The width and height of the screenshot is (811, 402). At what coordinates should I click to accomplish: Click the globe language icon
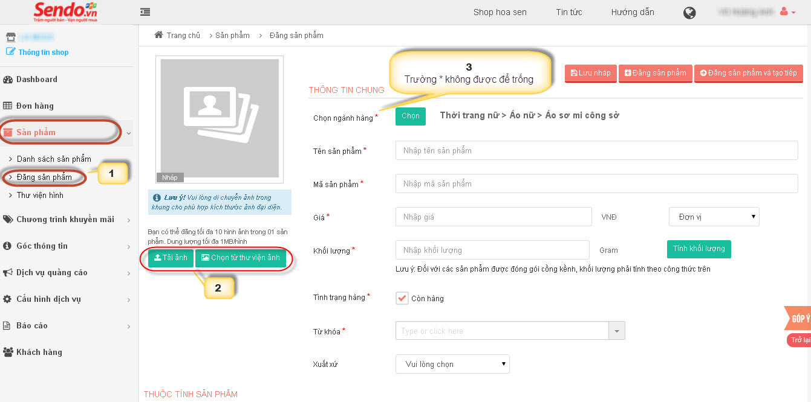click(x=689, y=13)
